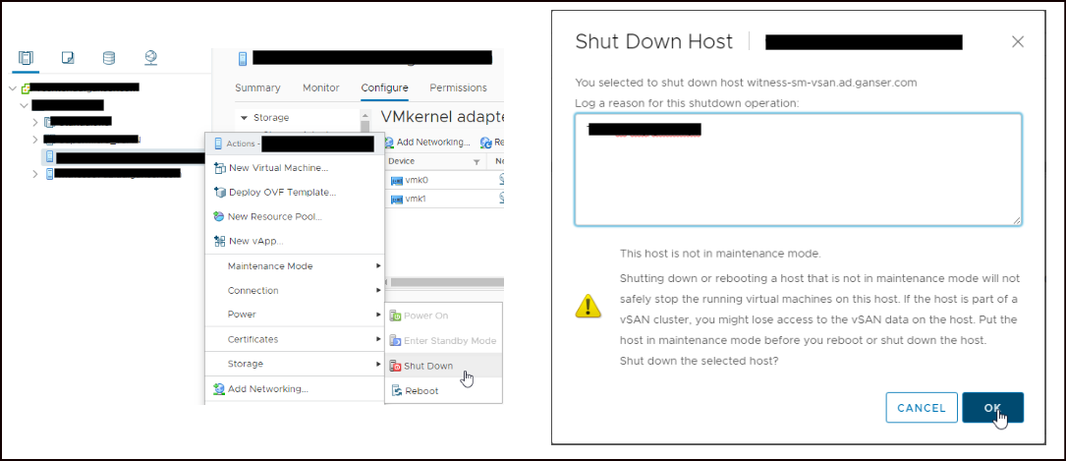Open the VMs and Templates inventory view

tap(68, 58)
